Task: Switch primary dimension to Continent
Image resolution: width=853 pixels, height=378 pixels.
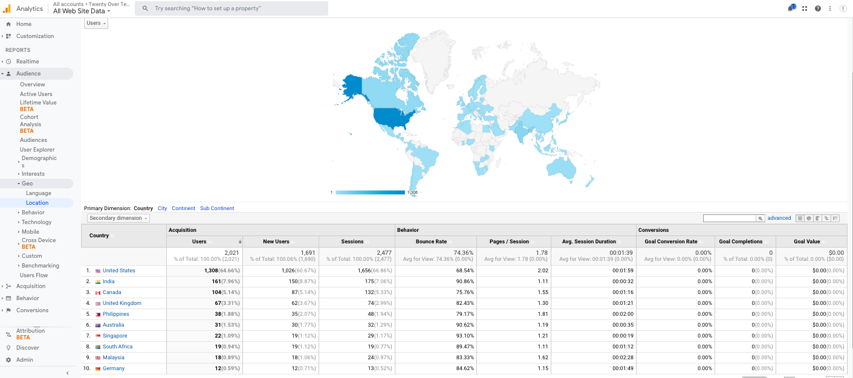Action: (x=184, y=208)
